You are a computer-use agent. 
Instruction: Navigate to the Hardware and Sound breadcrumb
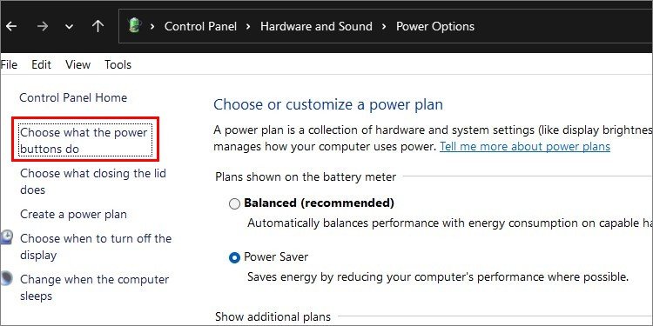316,27
